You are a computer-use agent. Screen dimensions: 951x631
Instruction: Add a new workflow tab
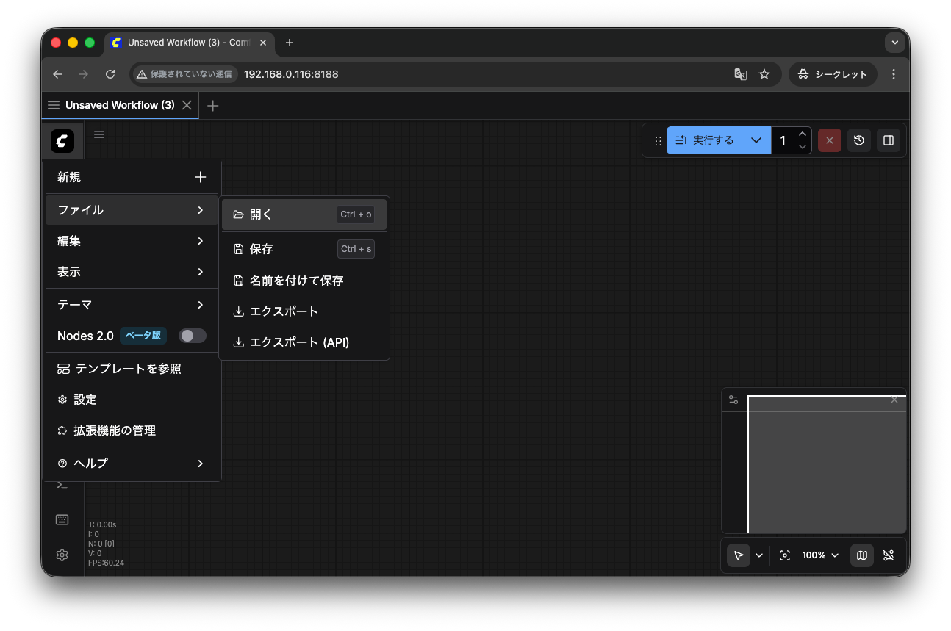click(213, 106)
